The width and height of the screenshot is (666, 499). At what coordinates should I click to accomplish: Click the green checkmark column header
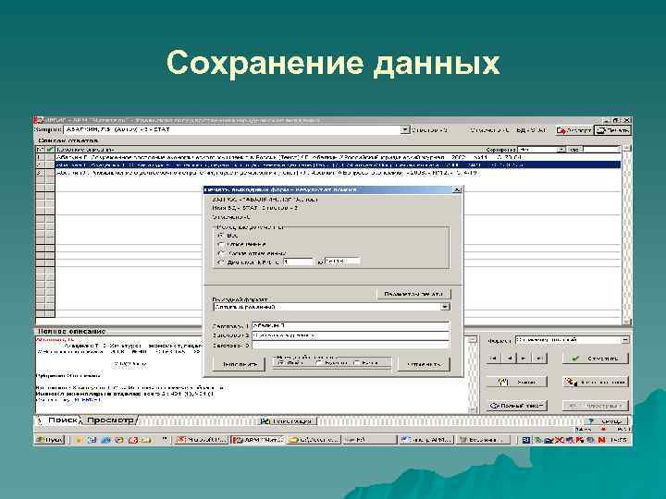click(x=50, y=150)
